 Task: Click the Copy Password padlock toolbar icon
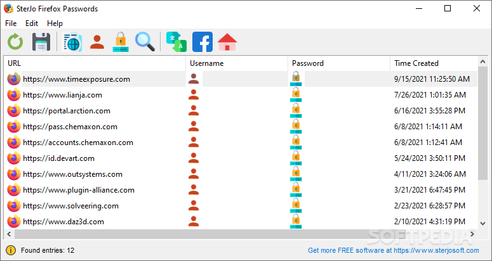click(121, 42)
